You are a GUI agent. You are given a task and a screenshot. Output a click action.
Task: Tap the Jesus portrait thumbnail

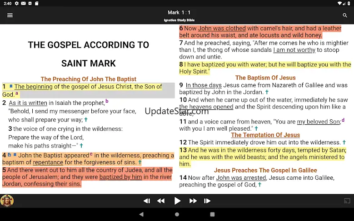click(7, 201)
